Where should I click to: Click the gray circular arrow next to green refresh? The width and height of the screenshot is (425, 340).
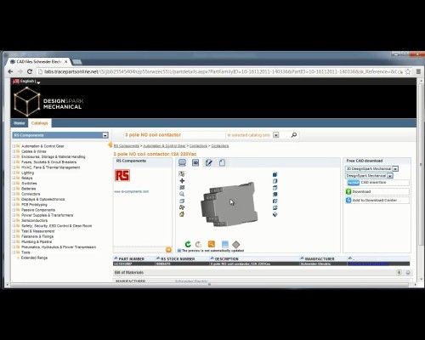(x=198, y=244)
